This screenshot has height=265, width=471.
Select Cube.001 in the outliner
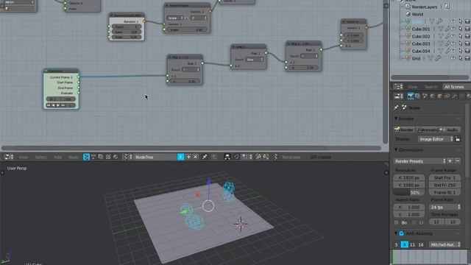click(x=421, y=29)
